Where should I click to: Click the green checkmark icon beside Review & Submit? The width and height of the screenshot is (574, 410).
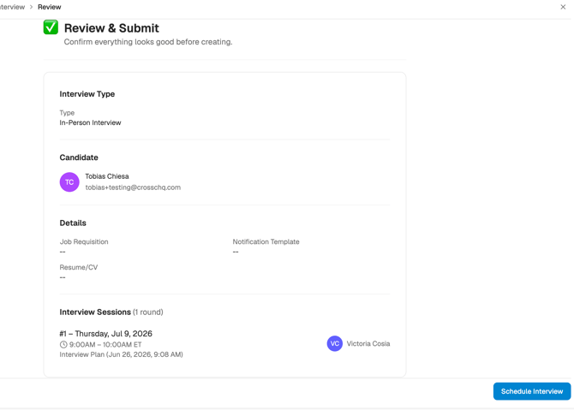point(51,27)
